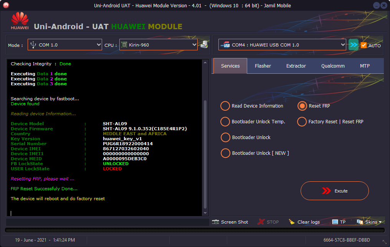The image size is (390, 247).
Task: Click the red LOCKED USER LockState value
Action: (112, 169)
